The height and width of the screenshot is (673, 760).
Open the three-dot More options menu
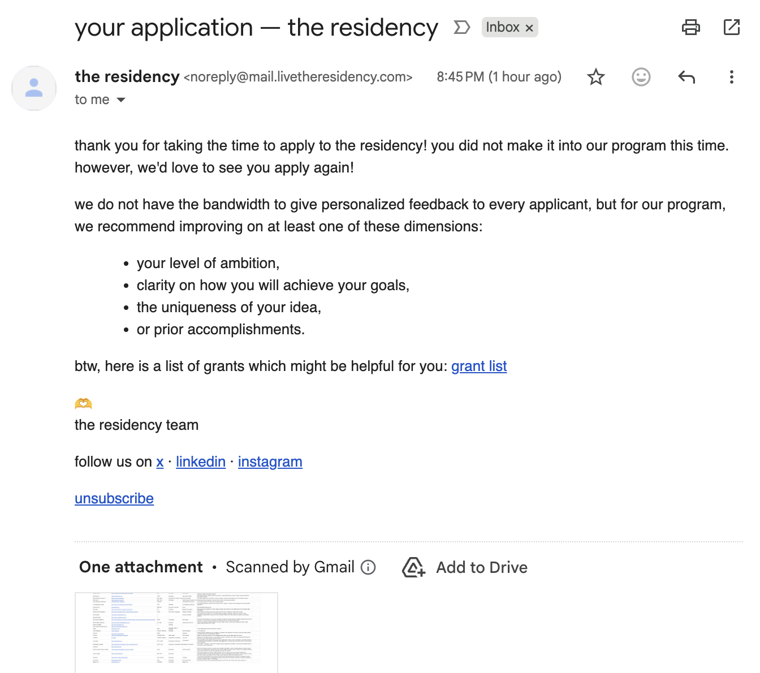coord(731,77)
